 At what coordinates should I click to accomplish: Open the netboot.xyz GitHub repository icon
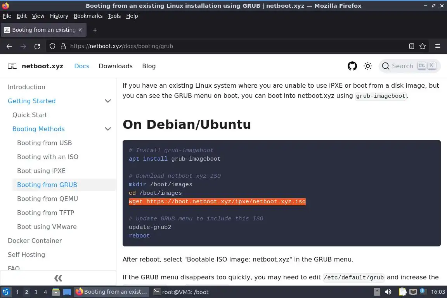352,66
